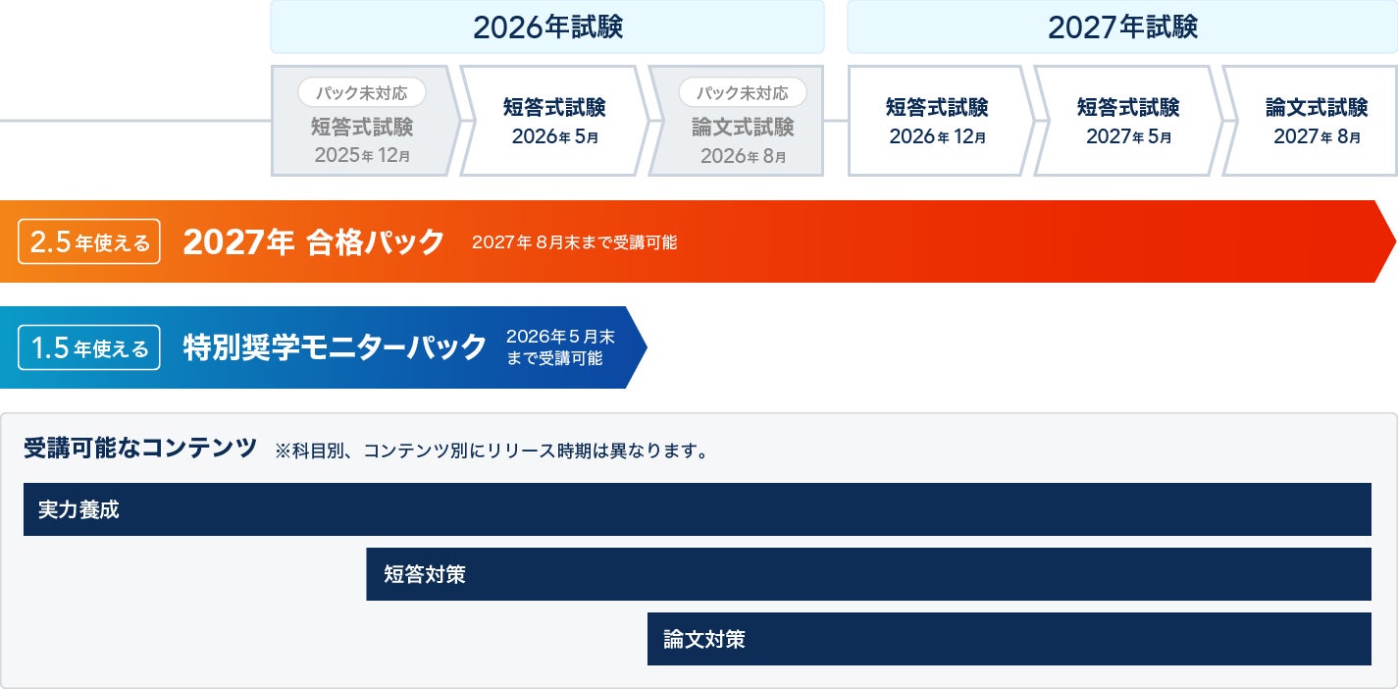Viewport: 1398px width, 689px height.
Task: Click パック未対応 badge above 論文式試験 2026年8月
Action: point(742,93)
